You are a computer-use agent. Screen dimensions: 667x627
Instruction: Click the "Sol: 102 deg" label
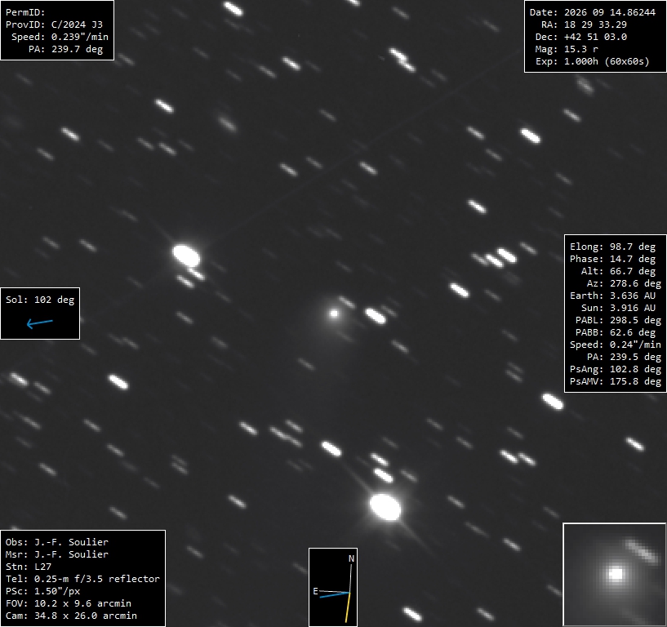tap(40, 300)
